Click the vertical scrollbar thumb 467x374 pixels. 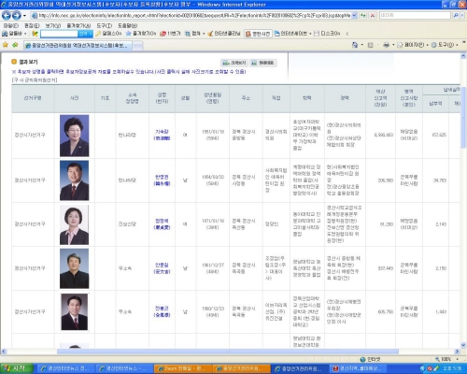463,118
